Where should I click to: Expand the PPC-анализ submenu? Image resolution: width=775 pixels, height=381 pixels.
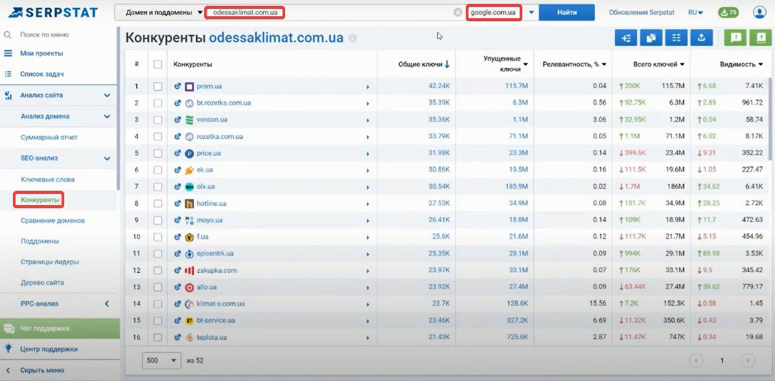tap(107, 304)
